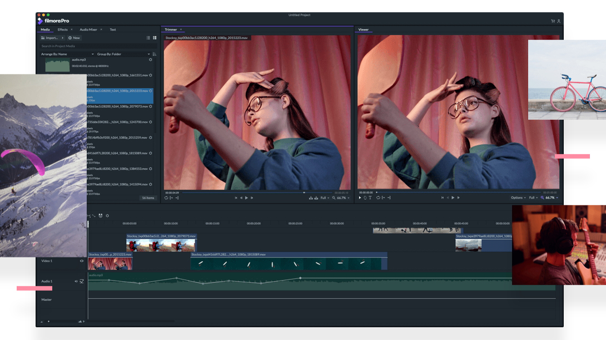Toggle loop playback in Trimmer
Screen dimensions: 606x340
pyautogui.click(x=166, y=198)
